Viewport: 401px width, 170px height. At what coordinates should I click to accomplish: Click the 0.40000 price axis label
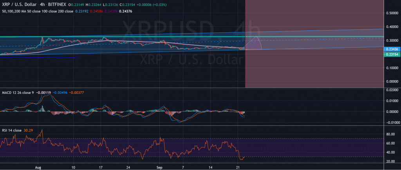[392, 27]
